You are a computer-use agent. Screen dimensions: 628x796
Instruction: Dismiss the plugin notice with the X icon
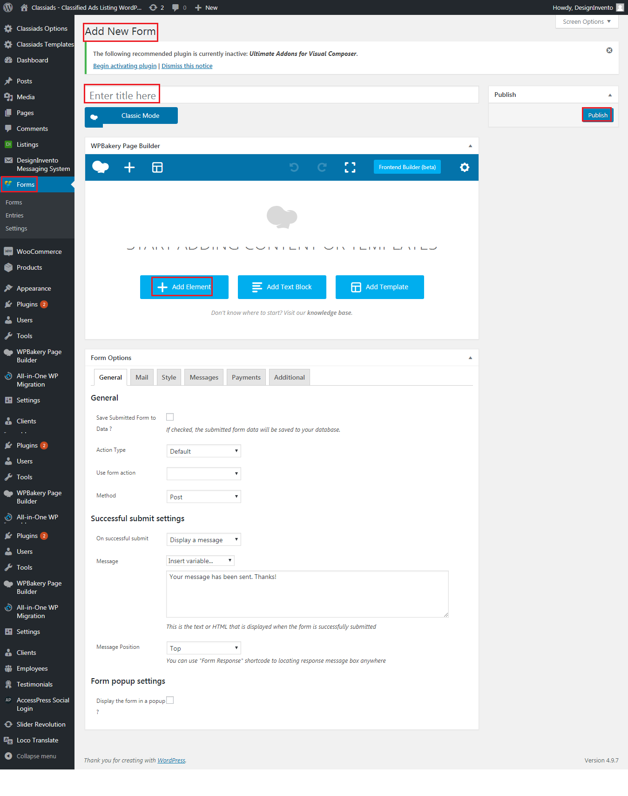pos(609,50)
